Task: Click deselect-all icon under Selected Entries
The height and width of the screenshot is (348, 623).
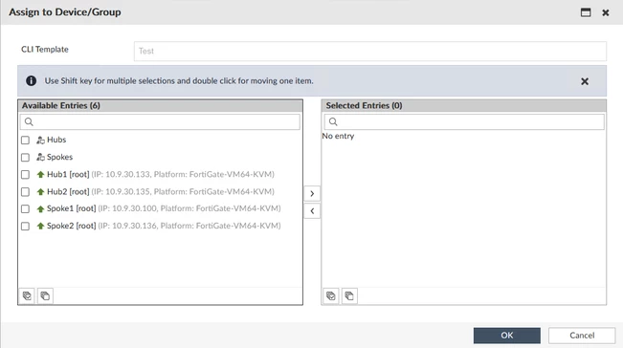Action: coord(349,296)
